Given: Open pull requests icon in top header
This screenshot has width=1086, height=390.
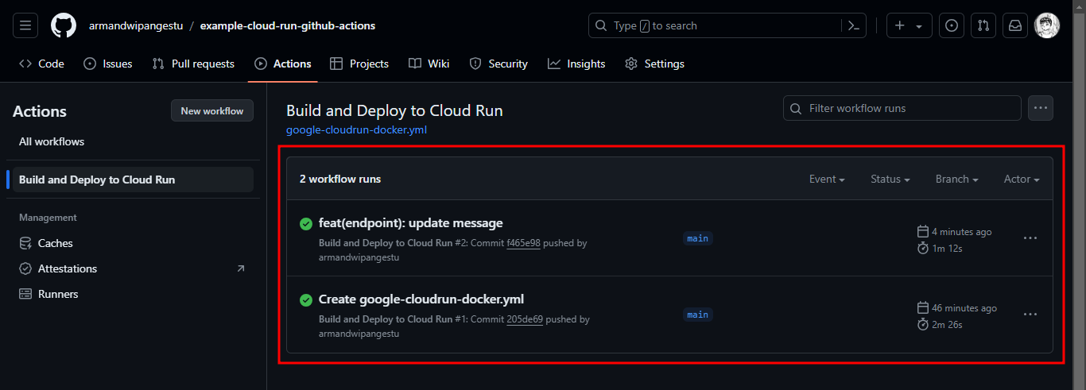Looking at the screenshot, I should 983,25.
